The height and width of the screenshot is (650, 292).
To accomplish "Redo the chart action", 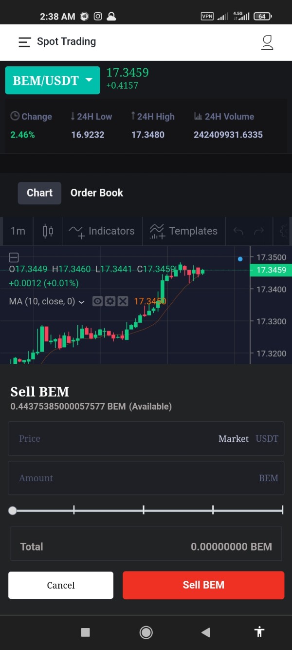I will [259, 231].
